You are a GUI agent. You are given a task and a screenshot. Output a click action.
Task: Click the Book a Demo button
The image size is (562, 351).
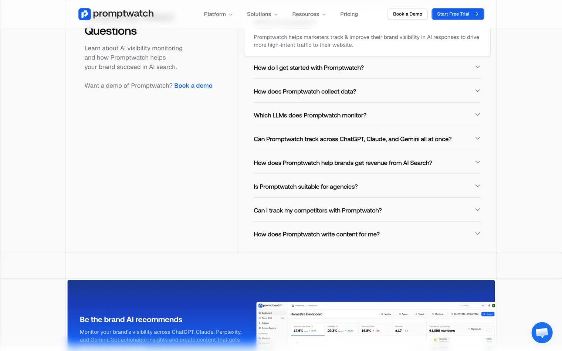tap(407, 14)
